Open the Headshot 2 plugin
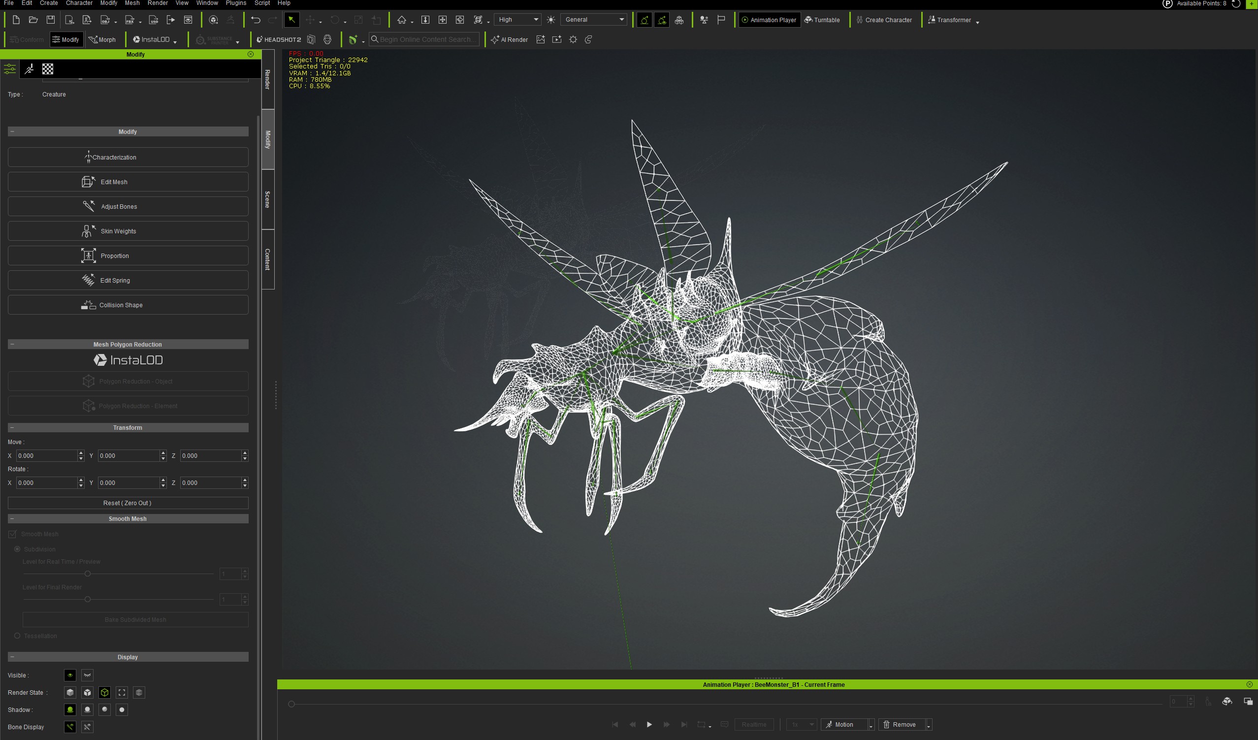 coord(279,39)
